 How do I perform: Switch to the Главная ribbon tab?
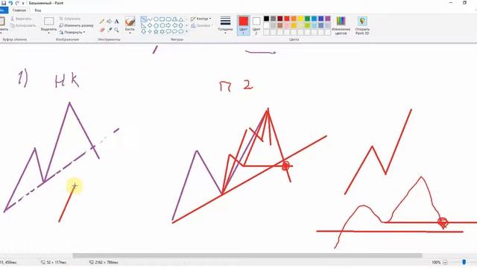[x=19, y=10]
